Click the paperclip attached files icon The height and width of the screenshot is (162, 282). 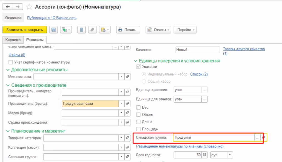92,30
